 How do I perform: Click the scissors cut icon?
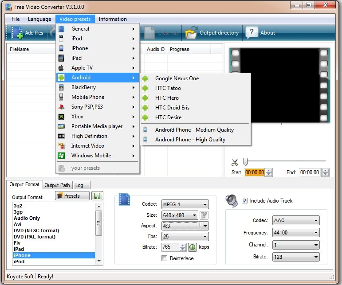click(235, 162)
